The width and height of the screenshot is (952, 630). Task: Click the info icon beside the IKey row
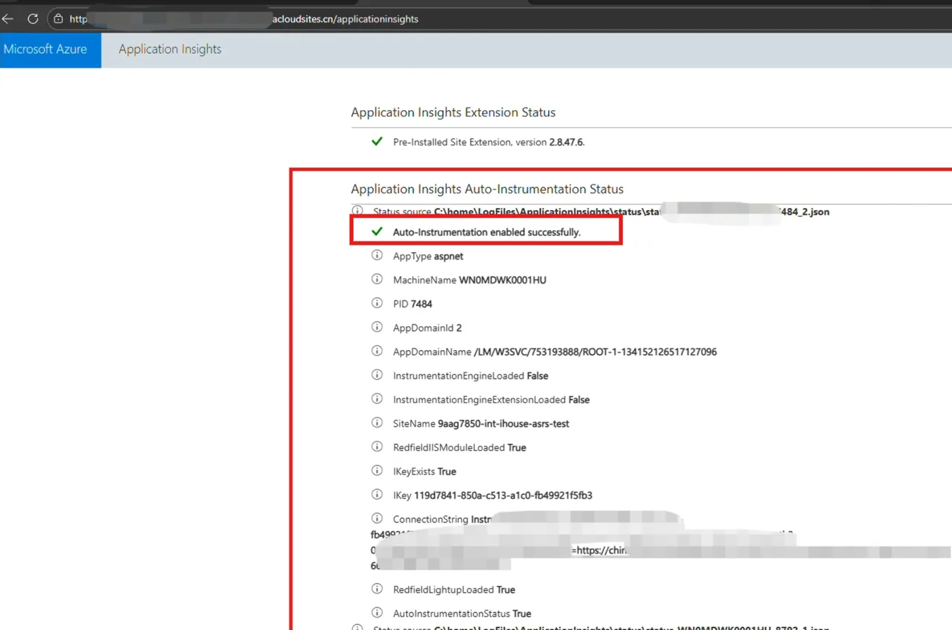click(377, 495)
